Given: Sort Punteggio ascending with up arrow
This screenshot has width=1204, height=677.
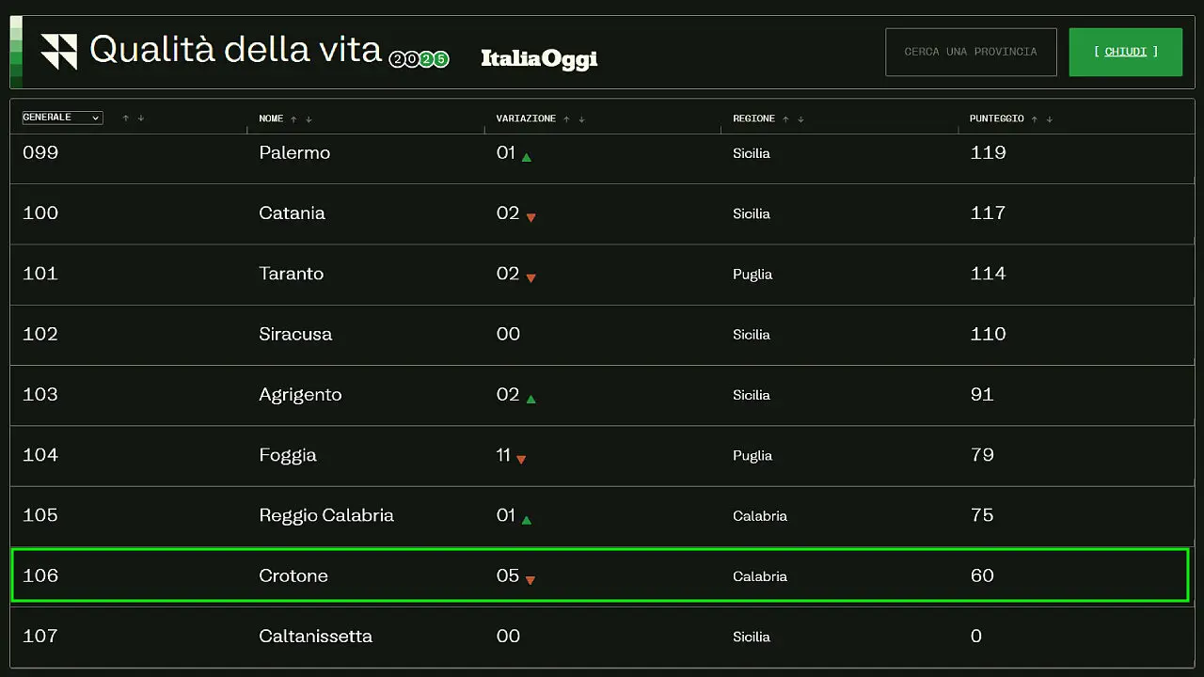Looking at the screenshot, I should 1035,119.
